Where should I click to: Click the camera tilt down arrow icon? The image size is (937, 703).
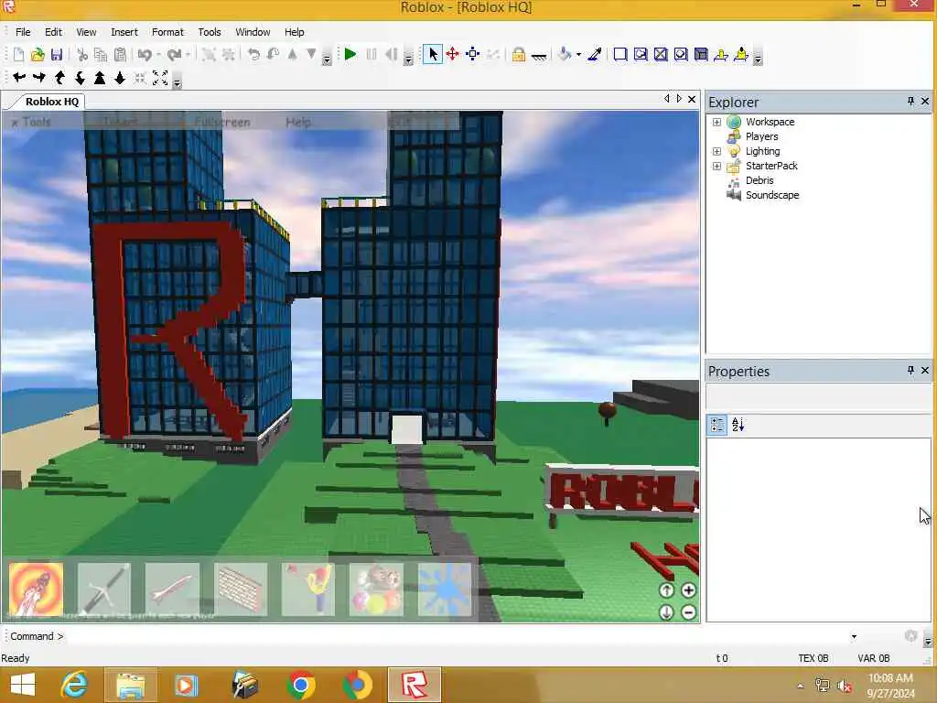120,78
